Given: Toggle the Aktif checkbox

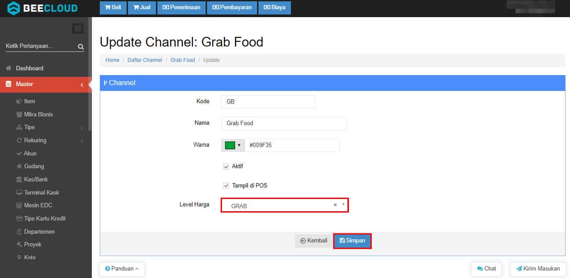Looking at the screenshot, I should click(226, 166).
